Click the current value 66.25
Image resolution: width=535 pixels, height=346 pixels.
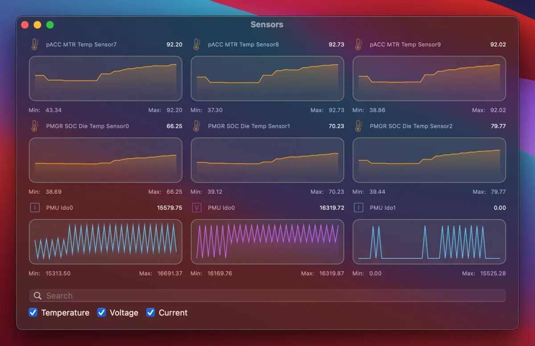(174, 126)
